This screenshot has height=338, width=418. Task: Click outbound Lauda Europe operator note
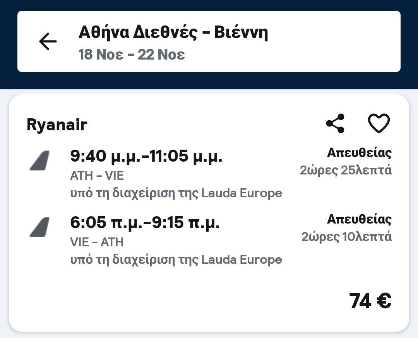click(x=176, y=193)
